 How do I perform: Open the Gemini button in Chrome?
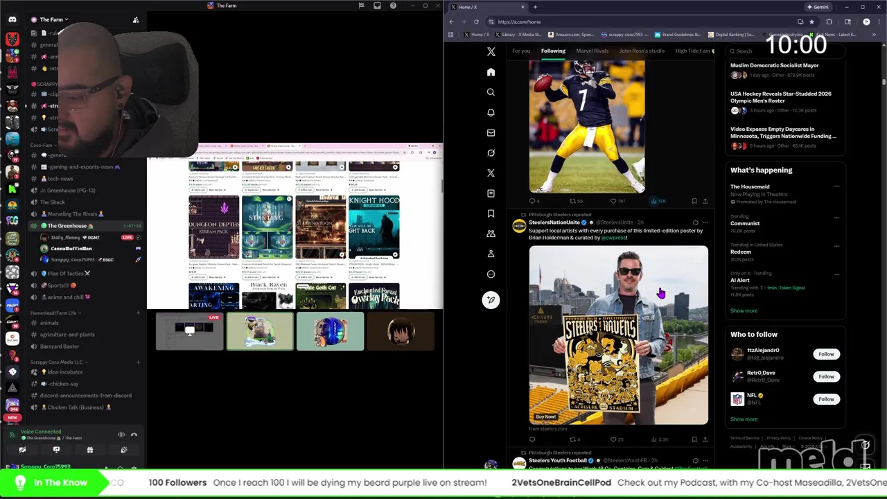coord(818,7)
